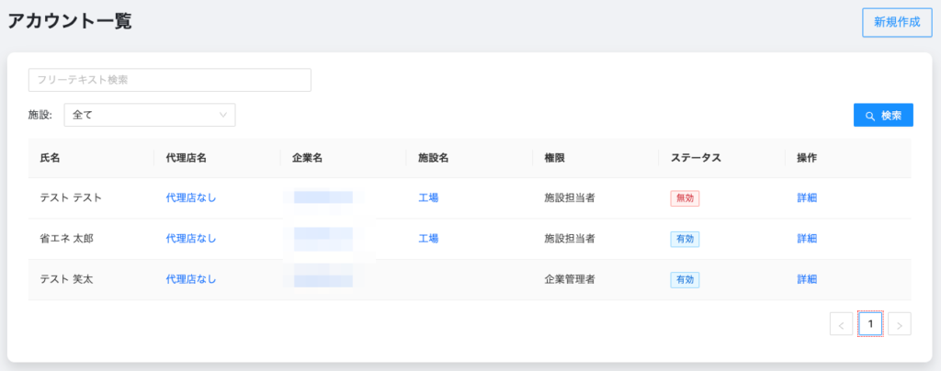Click the 検索 search button
Viewport: 941px width, 371px height.
[883, 115]
